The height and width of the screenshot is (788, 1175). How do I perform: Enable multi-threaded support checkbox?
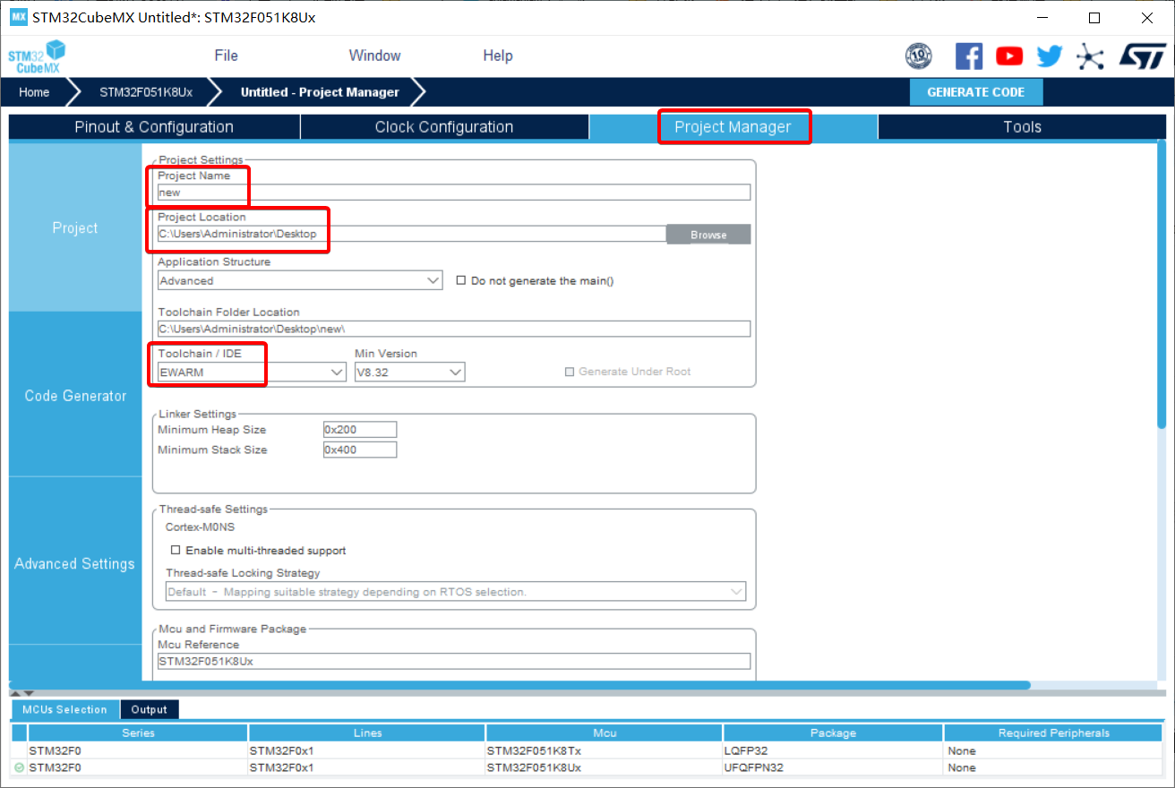click(176, 550)
